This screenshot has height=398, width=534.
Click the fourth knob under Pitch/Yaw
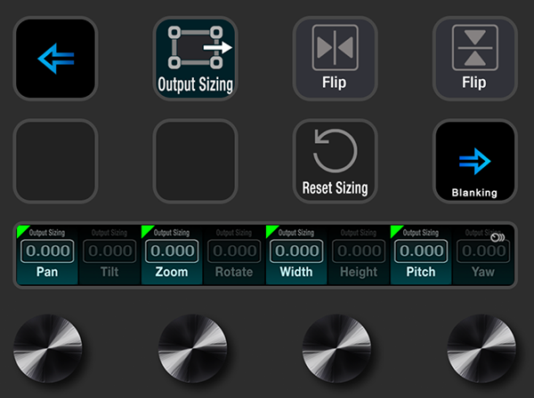[x=481, y=349]
